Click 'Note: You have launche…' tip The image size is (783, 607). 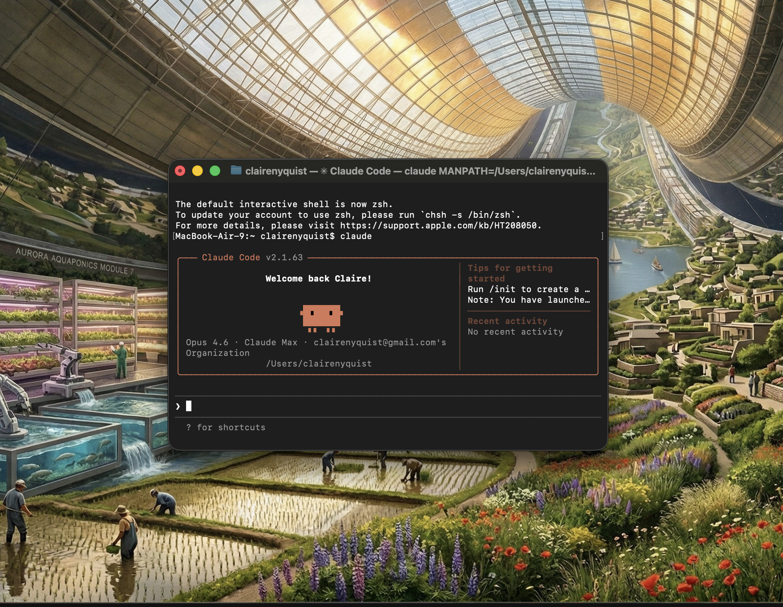pos(529,300)
